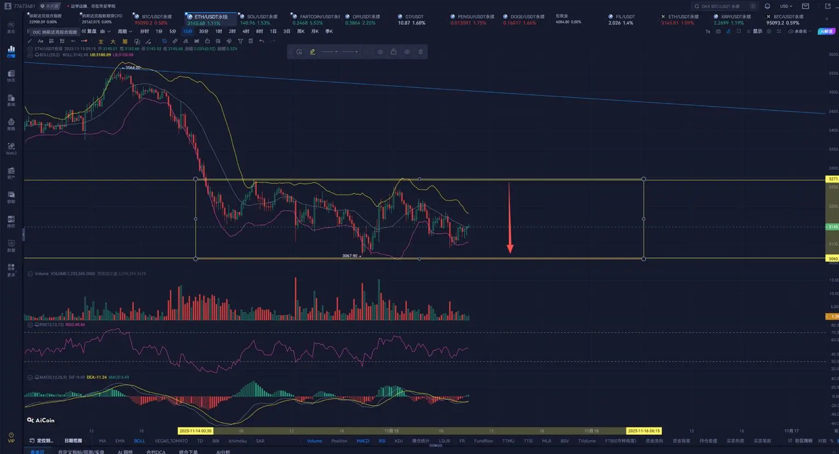The width and height of the screenshot is (839, 454).
Task: Open the chart type dropdown
Action: pos(105,31)
